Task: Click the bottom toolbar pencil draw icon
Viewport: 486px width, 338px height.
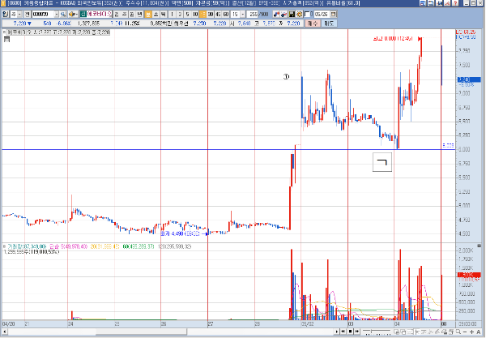Action: pos(437,332)
